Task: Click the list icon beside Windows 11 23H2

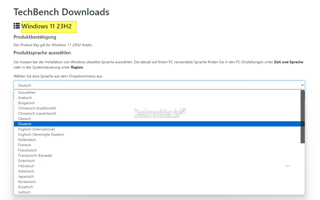Action: point(17,26)
